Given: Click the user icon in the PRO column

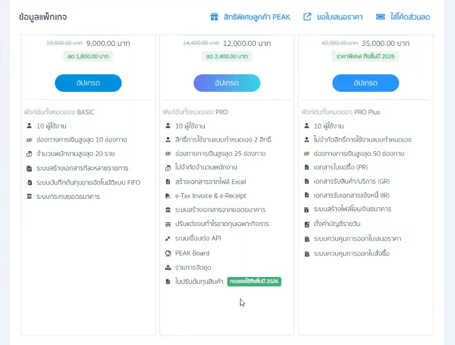Looking at the screenshot, I should (168, 126).
